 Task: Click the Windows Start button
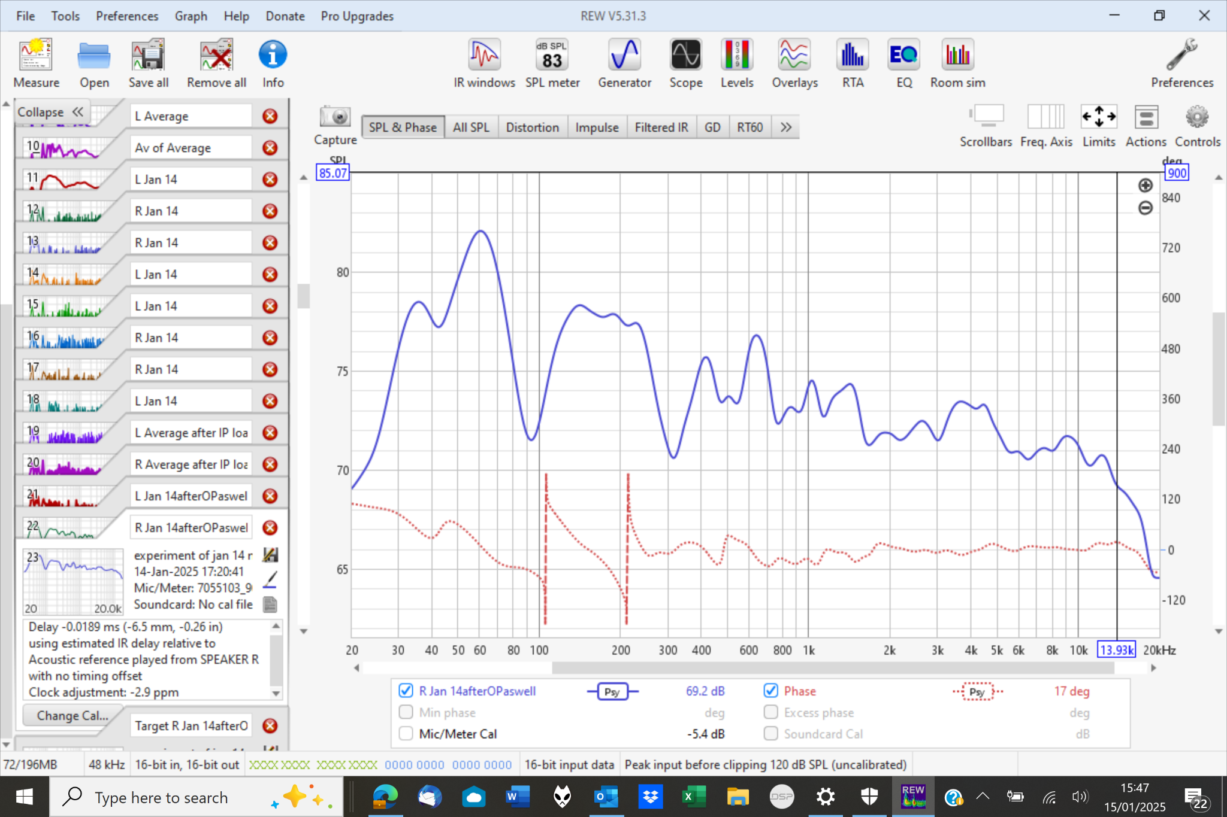click(24, 797)
